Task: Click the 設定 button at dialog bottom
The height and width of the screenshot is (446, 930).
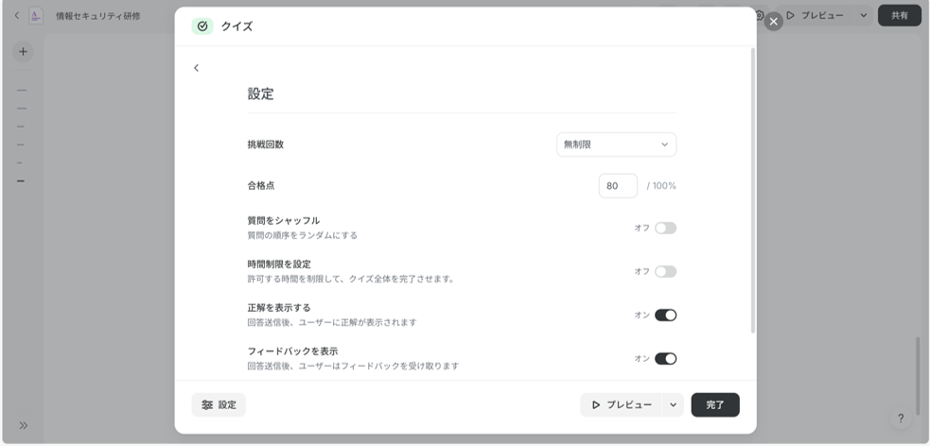Action: tap(219, 405)
